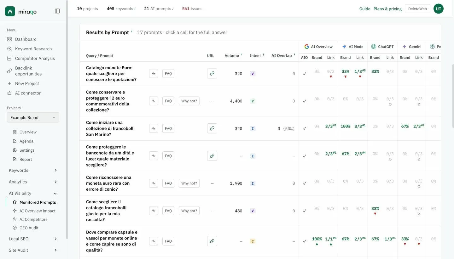Collapse the AI Visibility section
This screenshot has width=454, height=259.
[33, 194]
